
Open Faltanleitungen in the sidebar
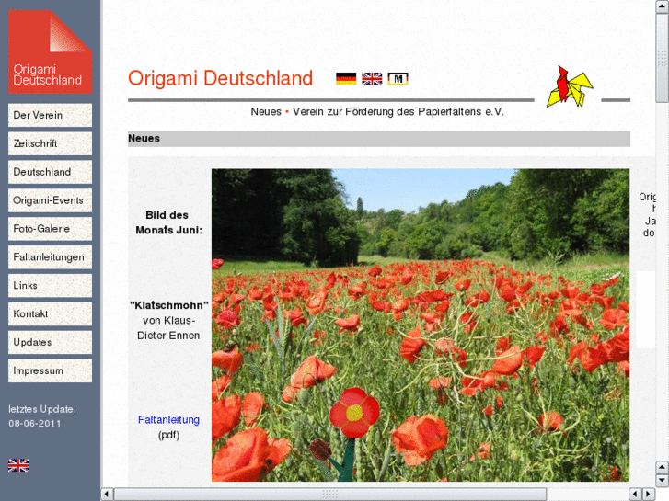(x=50, y=257)
